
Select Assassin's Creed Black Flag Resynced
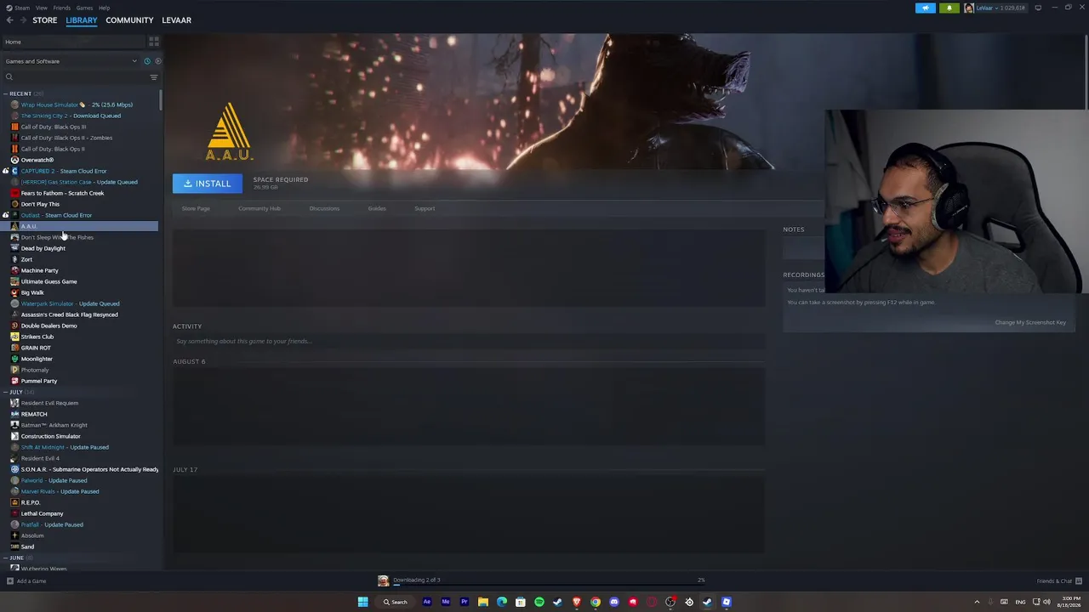pos(70,314)
